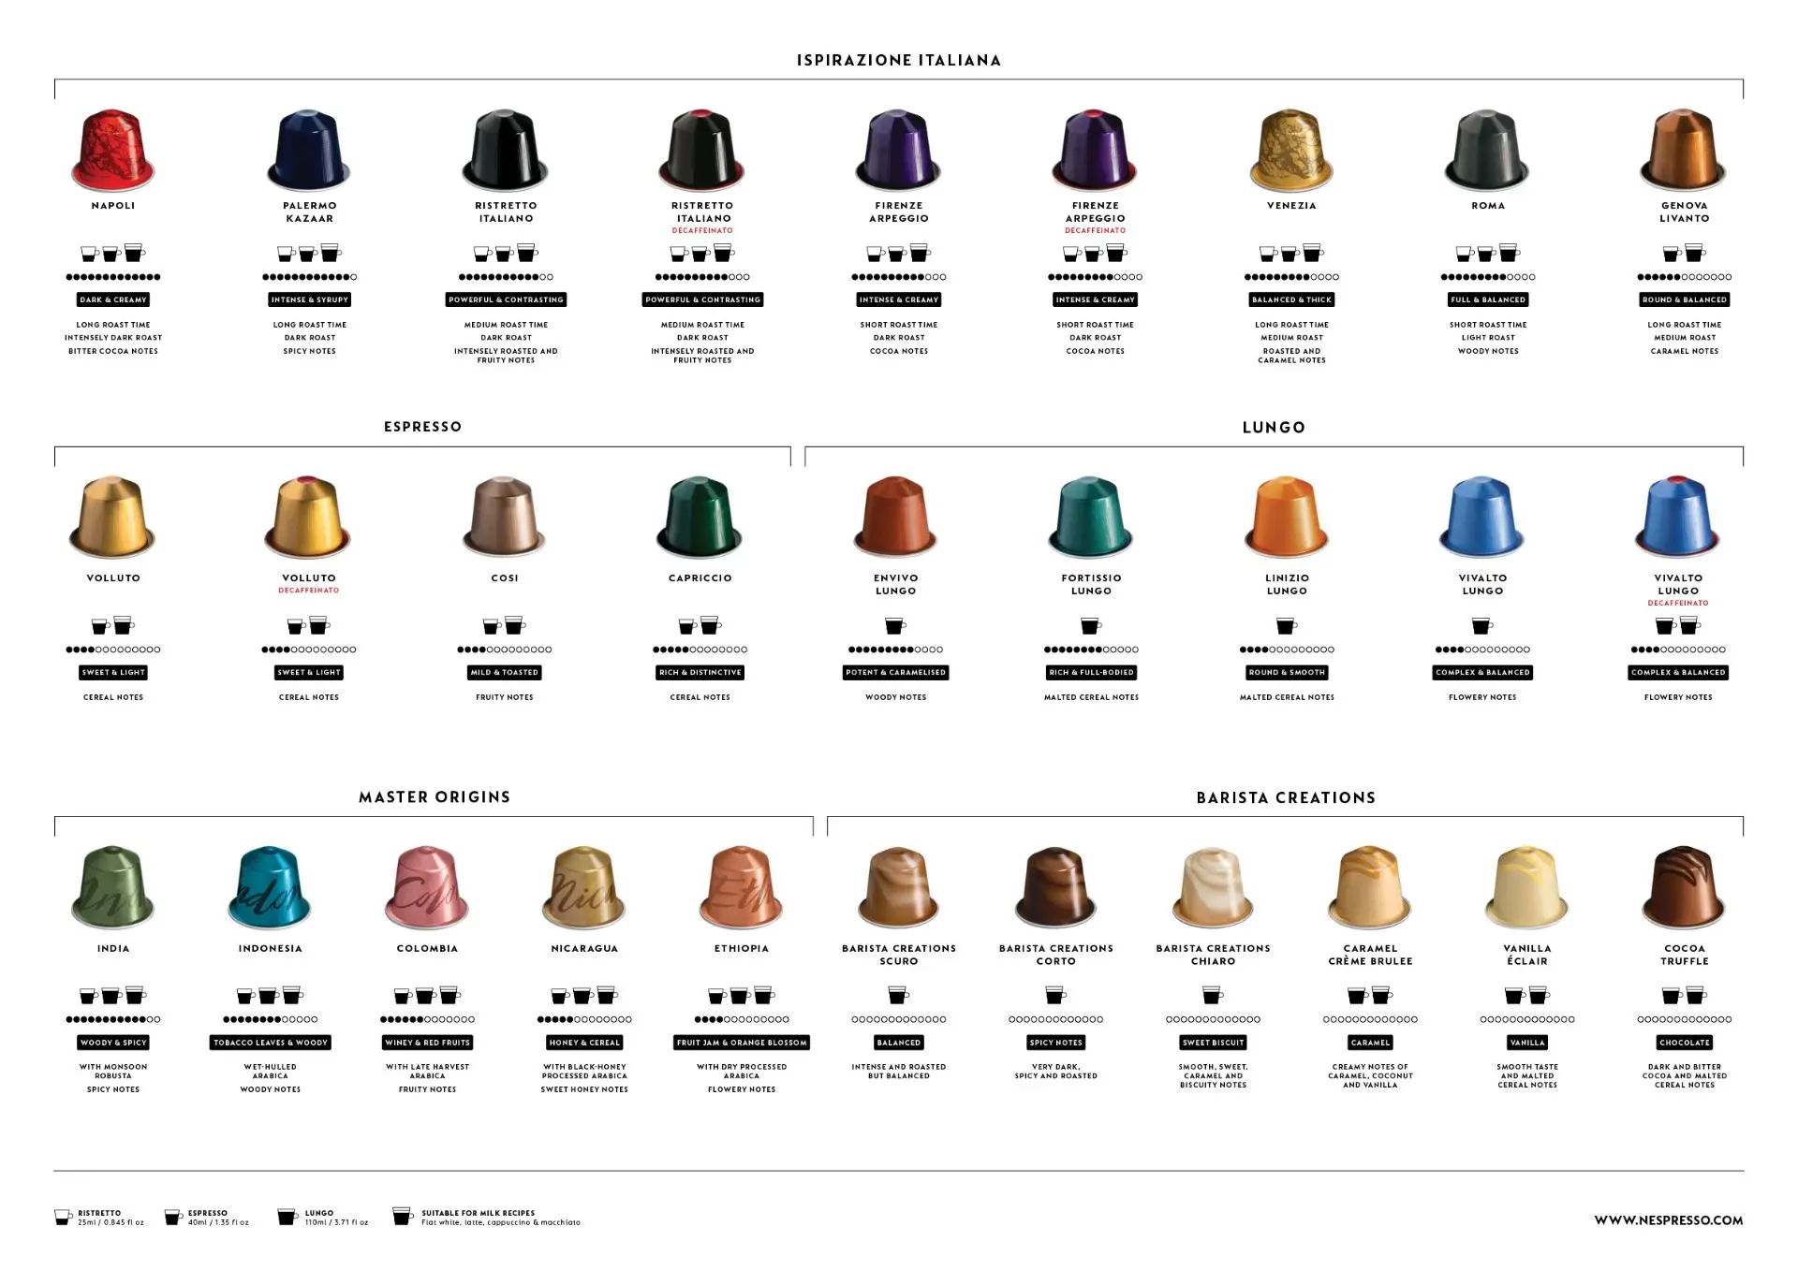Click the 'Dark & Creamy' flavor badge
The height and width of the screenshot is (1270, 1798).
pos(113,299)
